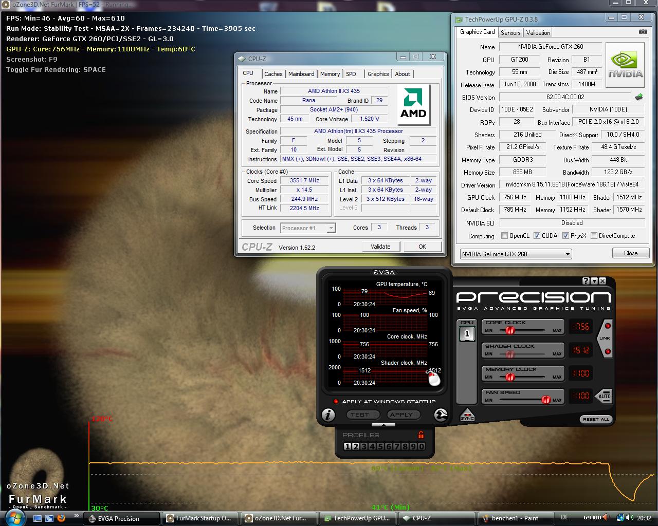Toggle OpenCL checkbox in GPU-Z
The image size is (658, 526).
[x=505, y=236]
